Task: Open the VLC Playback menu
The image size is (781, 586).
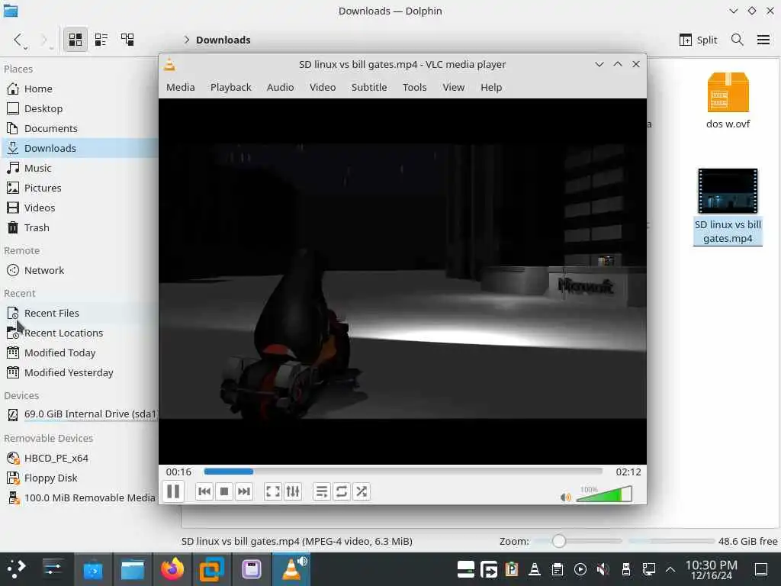Action: tap(230, 87)
